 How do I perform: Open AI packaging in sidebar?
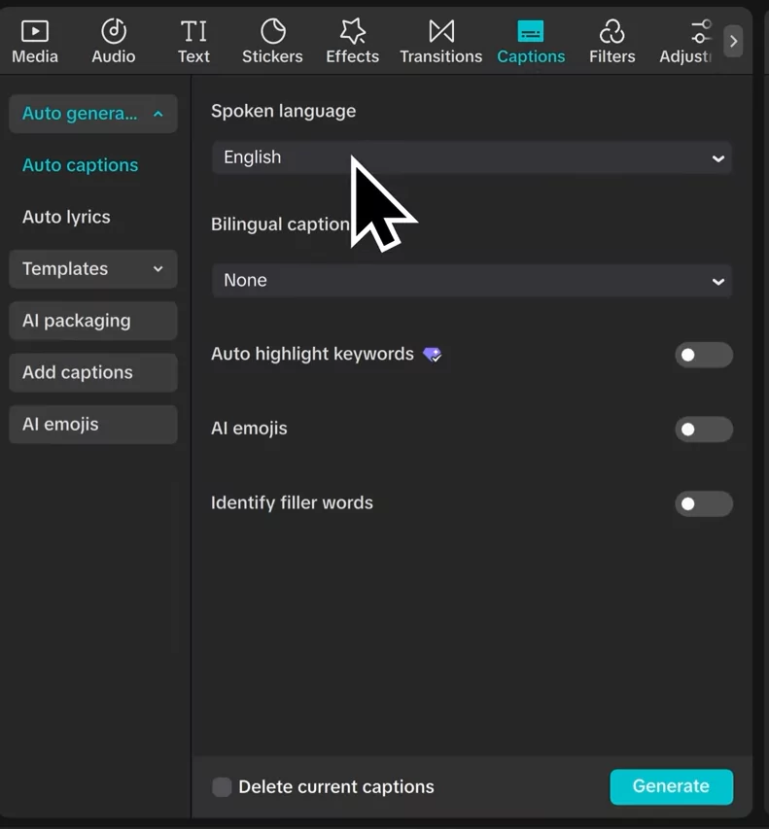93,321
